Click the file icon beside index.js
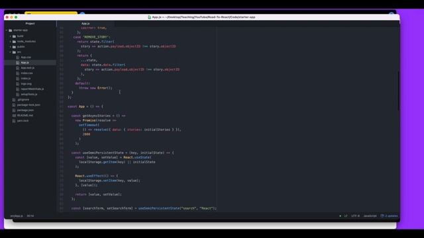The width and height of the screenshot is (424, 238). point(18,79)
